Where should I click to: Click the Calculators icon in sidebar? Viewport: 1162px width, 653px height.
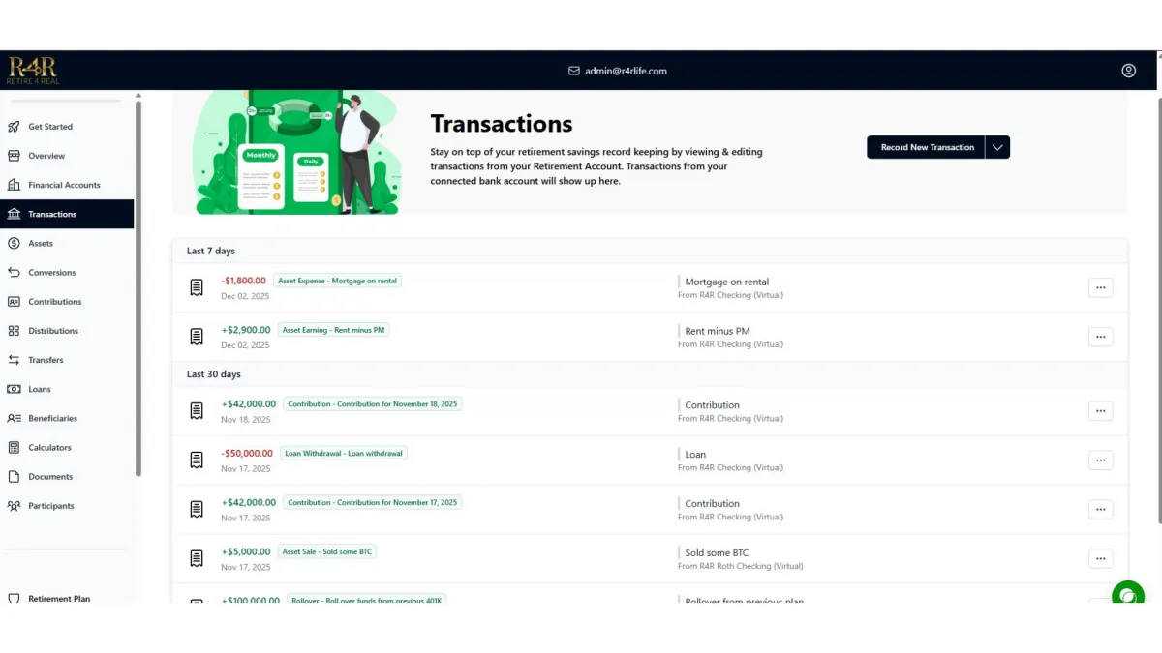pyautogui.click(x=14, y=447)
